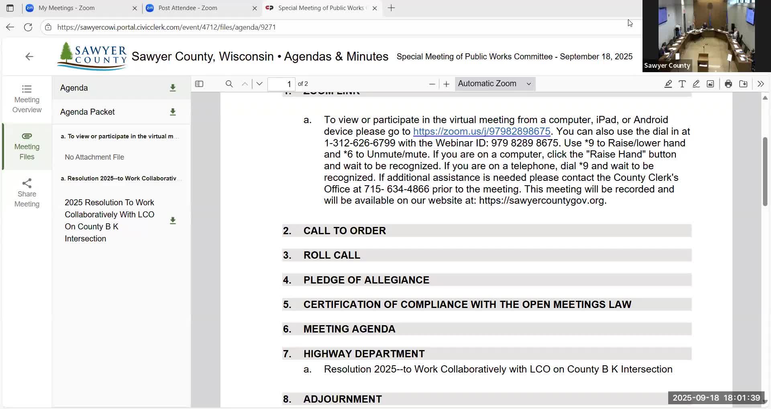Go to next page arrow
This screenshot has height=409, width=771.
pos(259,84)
